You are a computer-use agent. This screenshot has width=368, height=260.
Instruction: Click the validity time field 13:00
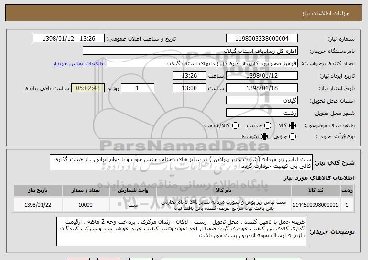coord(189,88)
